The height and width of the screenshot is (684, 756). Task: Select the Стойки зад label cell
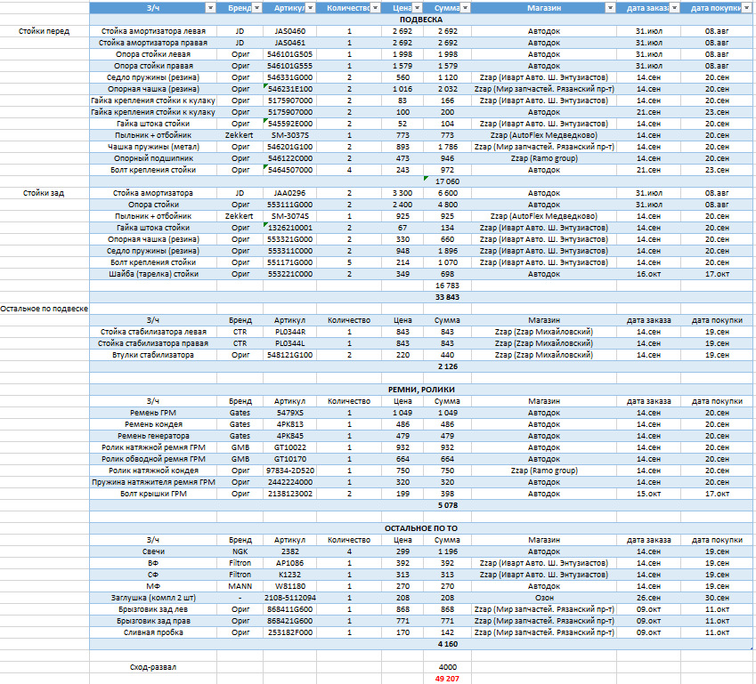click(45, 193)
